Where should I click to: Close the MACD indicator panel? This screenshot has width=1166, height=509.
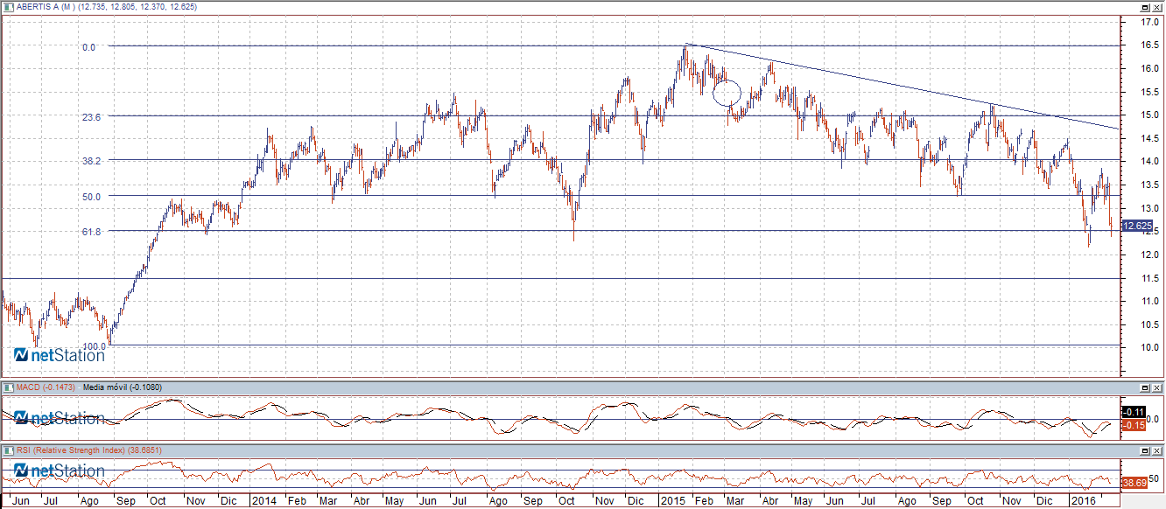point(1156,387)
